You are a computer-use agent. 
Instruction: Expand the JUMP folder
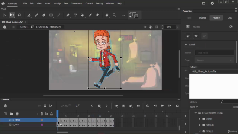(x=200, y=119)
